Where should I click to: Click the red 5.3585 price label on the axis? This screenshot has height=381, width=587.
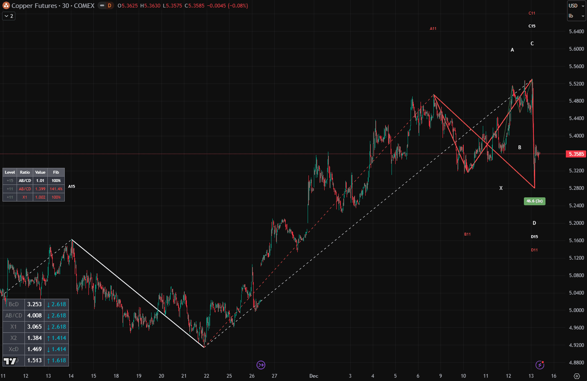577,154
